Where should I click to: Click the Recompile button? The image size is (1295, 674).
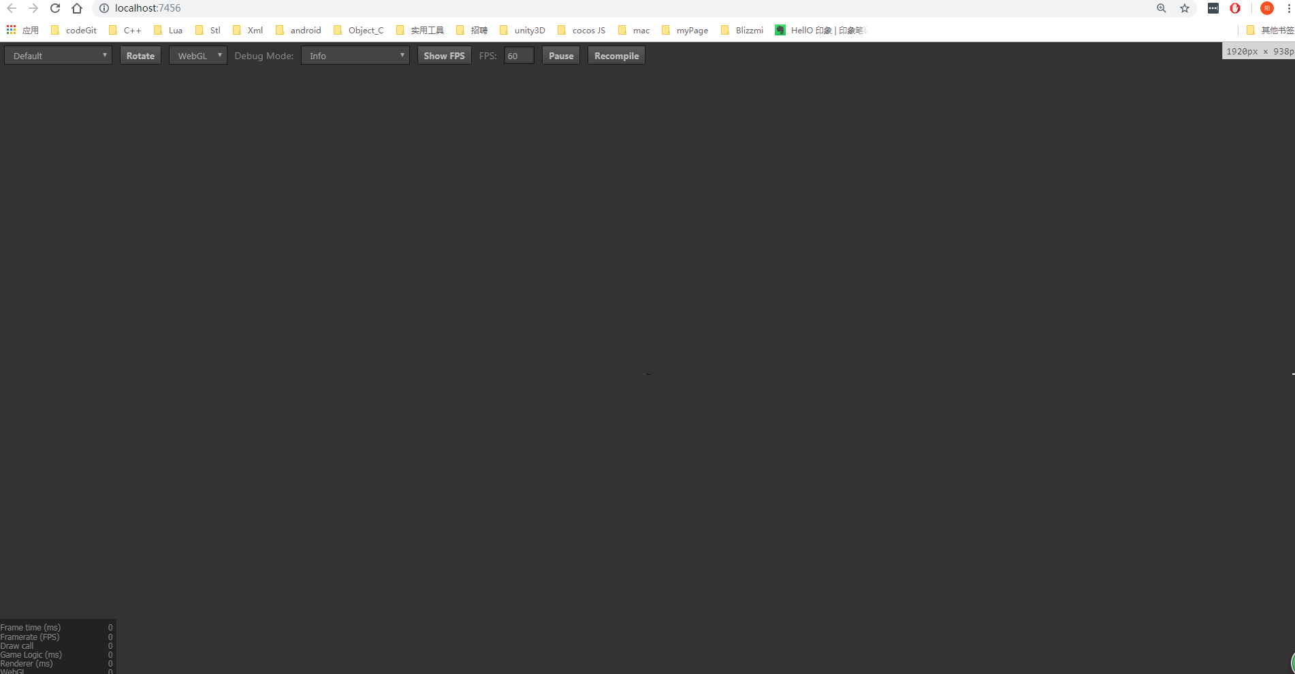point(616,56)
